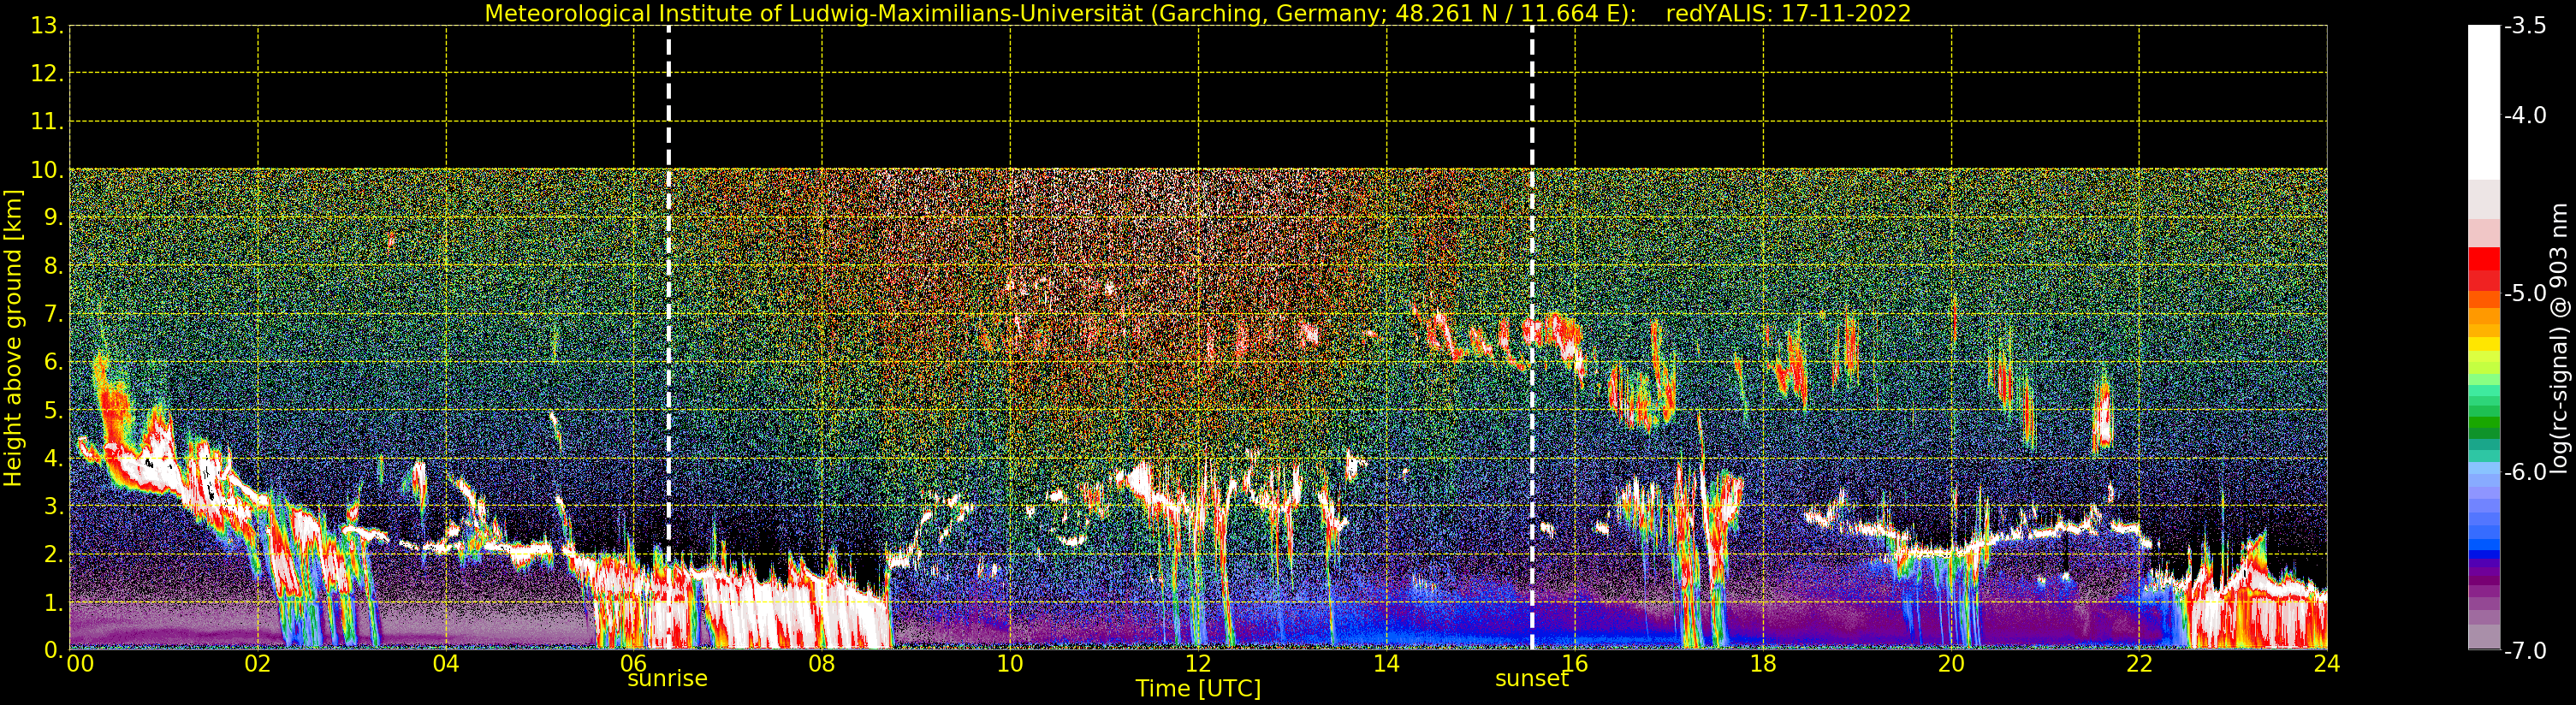Click the 'Height above ground [km]' axis label
Image resolution: width=2576 pixels, height=705 pixels.
pyautogui.click(x=13, y=339)
